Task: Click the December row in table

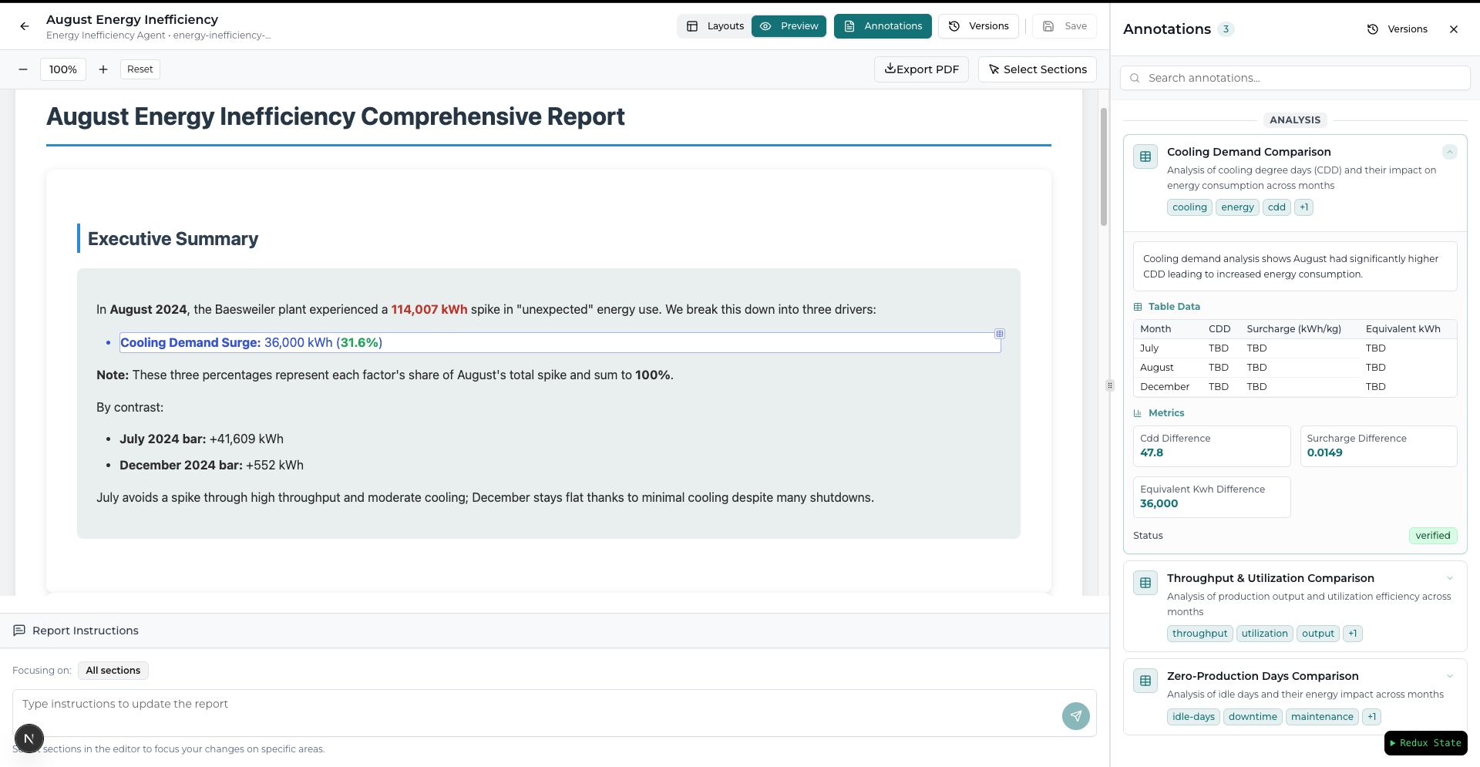Action: (1295, 387)
